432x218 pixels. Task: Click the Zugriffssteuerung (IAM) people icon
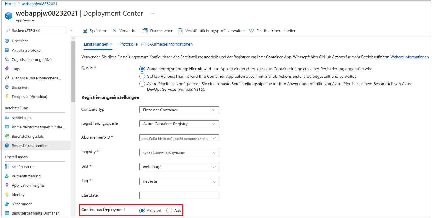click(x=7, y=59)
